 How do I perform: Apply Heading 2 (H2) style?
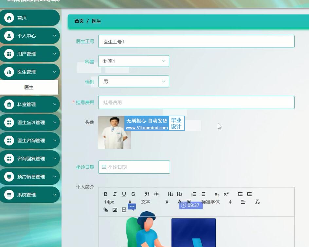point(179,194)
